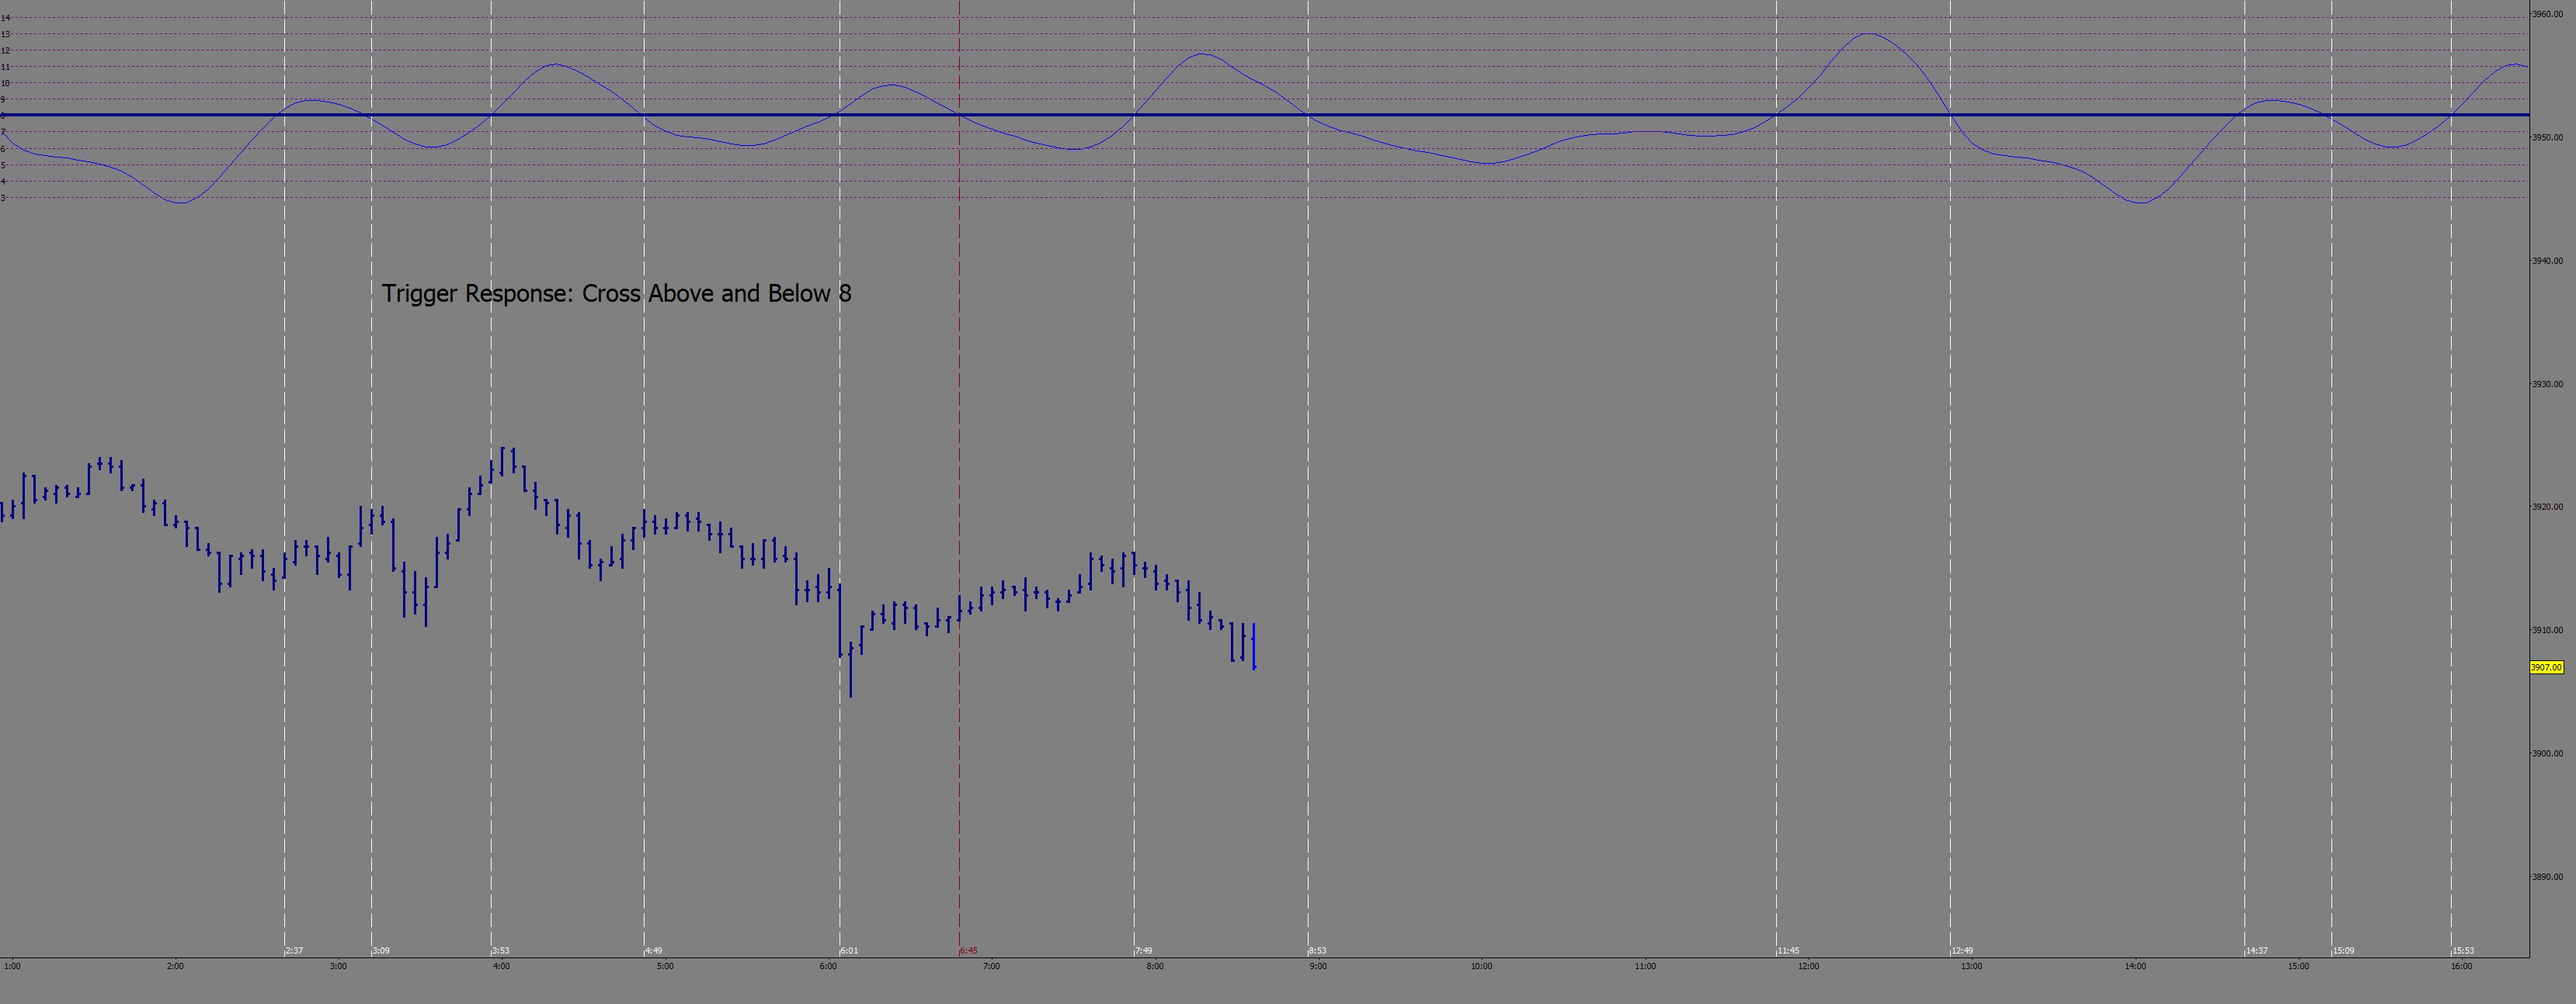This screenshot has width=2576, height=1004.
Task: Click the 16:00 time axis label
Action: (x=2461, y=966)
